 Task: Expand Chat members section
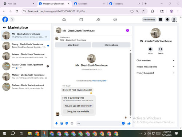[155, 60]
